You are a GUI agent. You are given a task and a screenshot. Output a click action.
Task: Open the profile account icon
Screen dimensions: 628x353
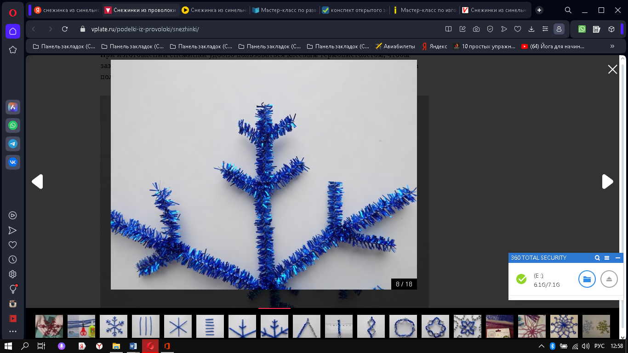click(x=559, y=29)
